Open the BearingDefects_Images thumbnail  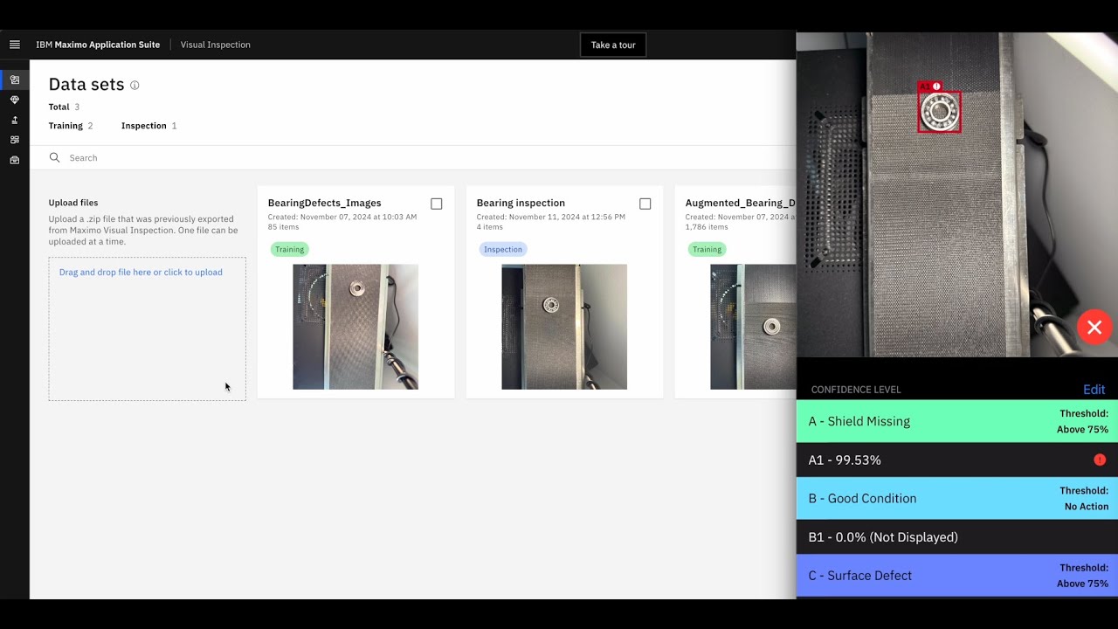[x=355, y=327]
